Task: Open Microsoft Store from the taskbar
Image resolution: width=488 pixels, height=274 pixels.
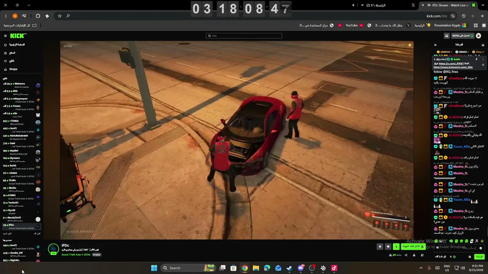Action: tap(234, 268)
